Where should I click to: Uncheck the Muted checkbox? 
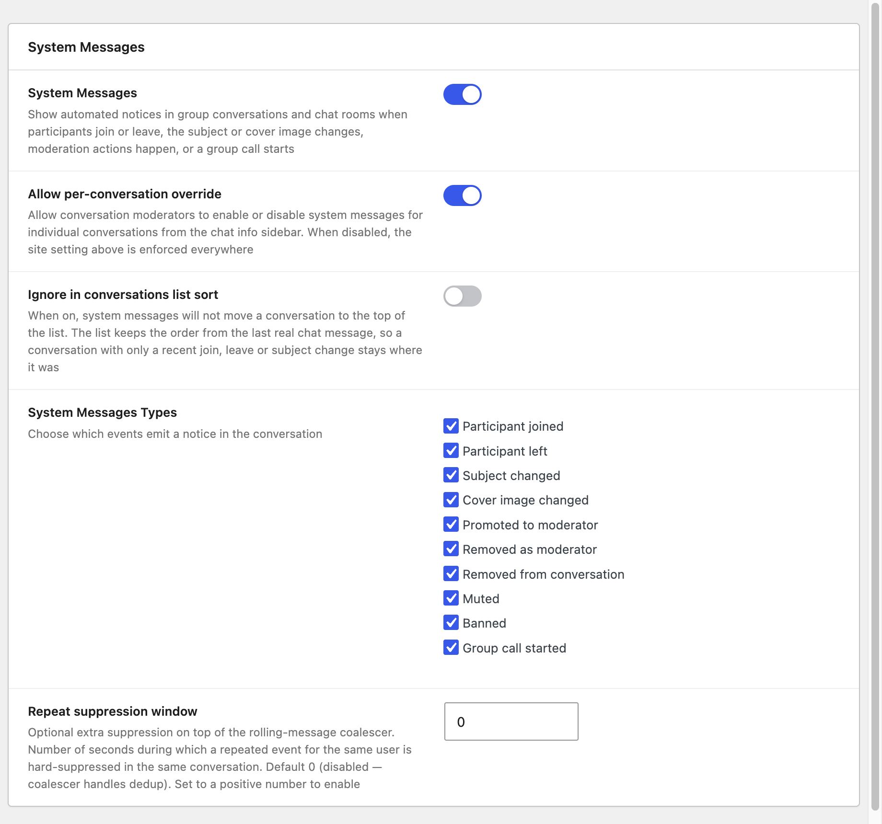[x=451, y=598]
